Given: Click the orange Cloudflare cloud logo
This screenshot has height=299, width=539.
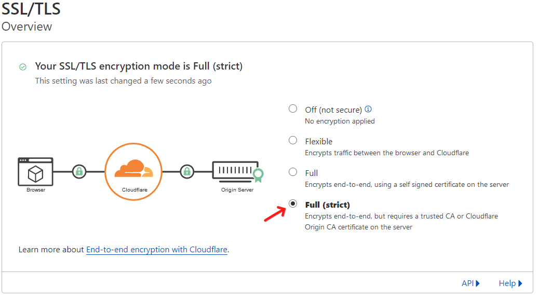Looking at the screenshot, I should (133, 168).
